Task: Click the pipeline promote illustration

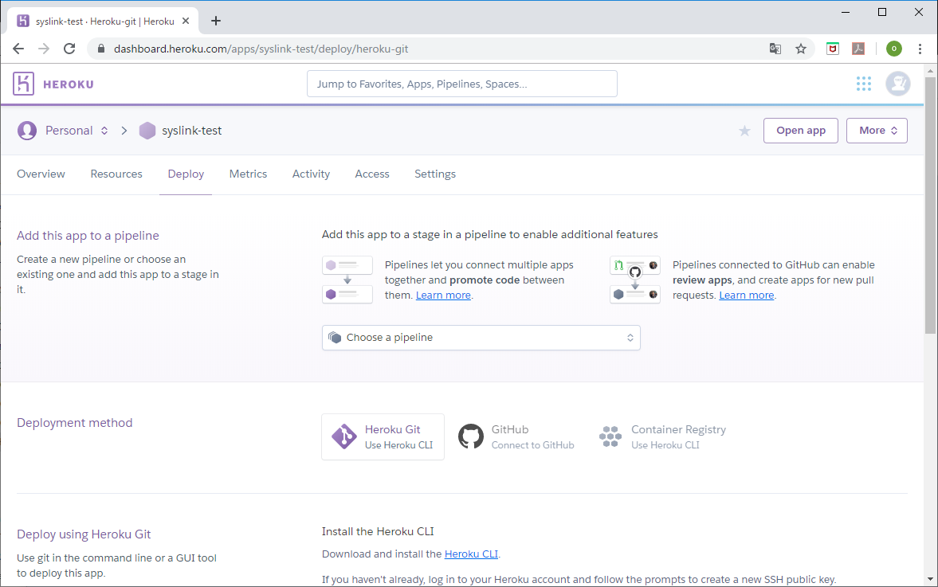Action: [347, 280]
